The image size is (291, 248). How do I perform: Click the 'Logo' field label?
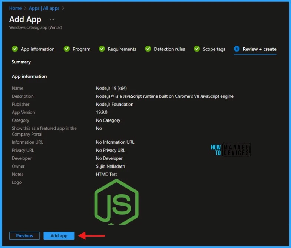pos(17,182)
